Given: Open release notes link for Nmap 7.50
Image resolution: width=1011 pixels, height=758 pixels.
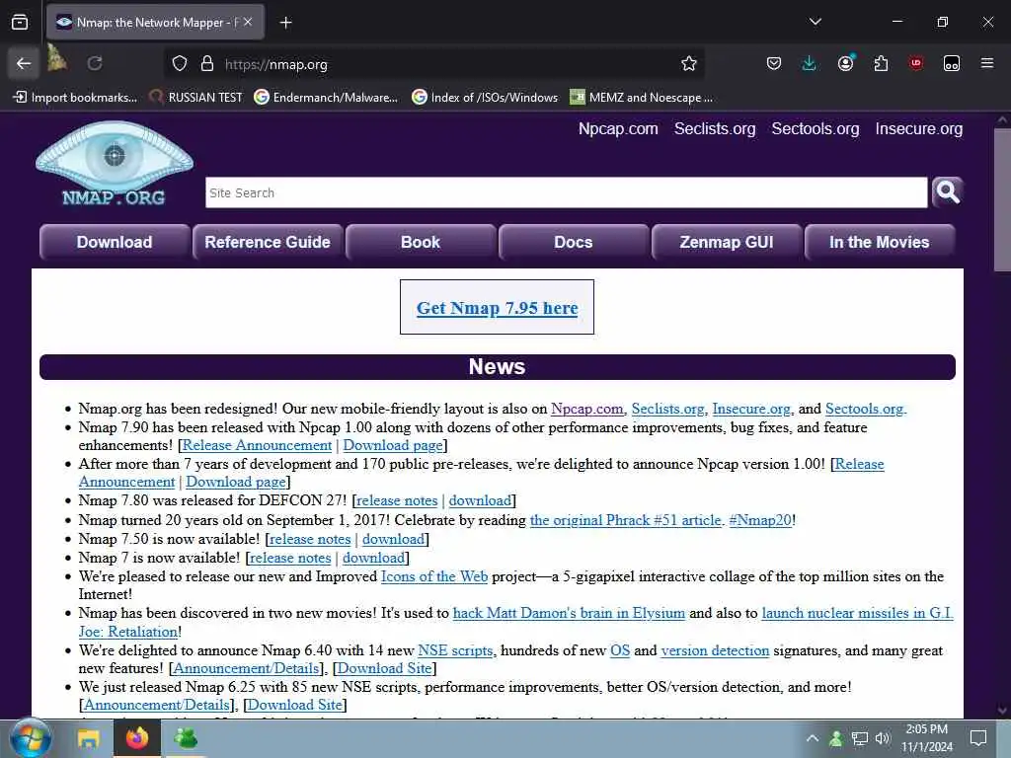Looking at the screenshot, I should pos(310,539).
